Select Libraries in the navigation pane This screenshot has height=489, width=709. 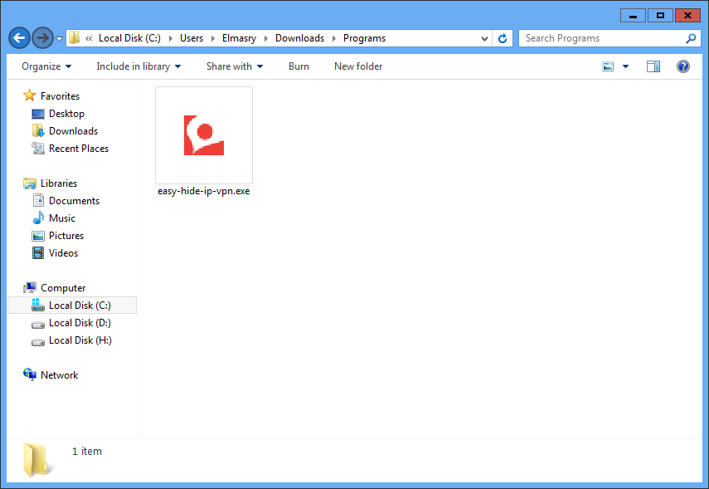[x=59, y=183]
